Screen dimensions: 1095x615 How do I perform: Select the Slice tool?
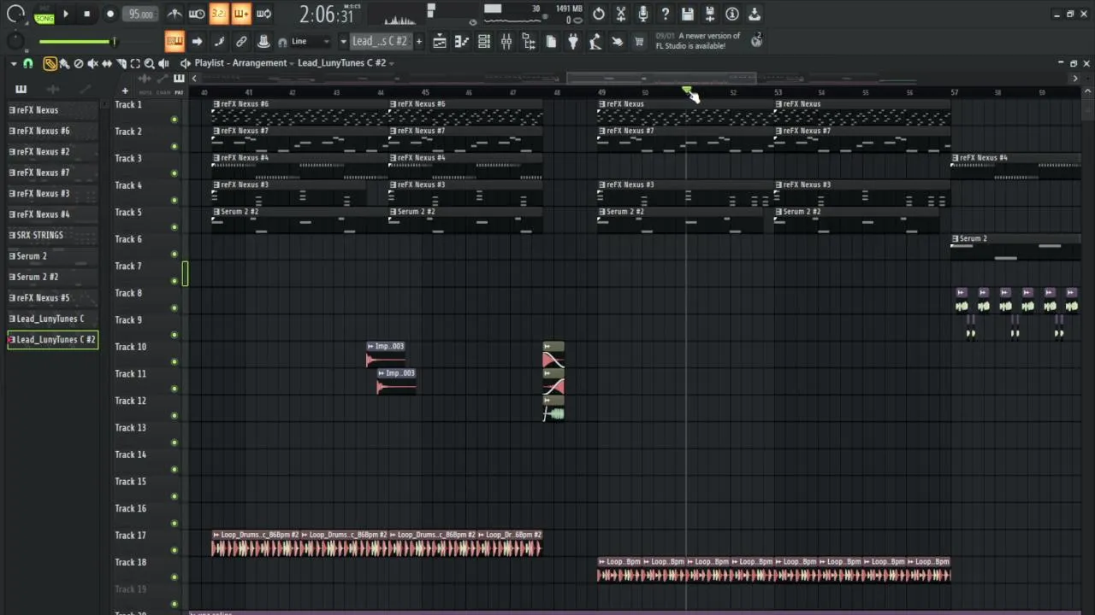pos(121,63)
